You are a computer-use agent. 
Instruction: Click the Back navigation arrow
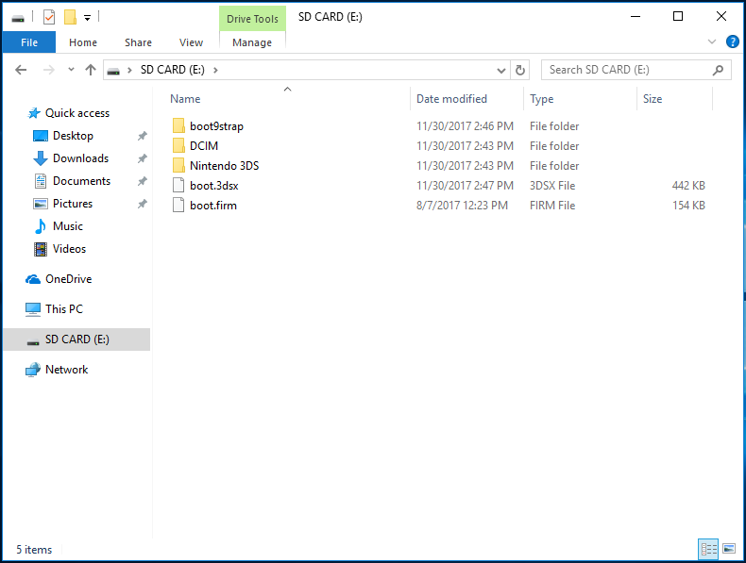22,70
